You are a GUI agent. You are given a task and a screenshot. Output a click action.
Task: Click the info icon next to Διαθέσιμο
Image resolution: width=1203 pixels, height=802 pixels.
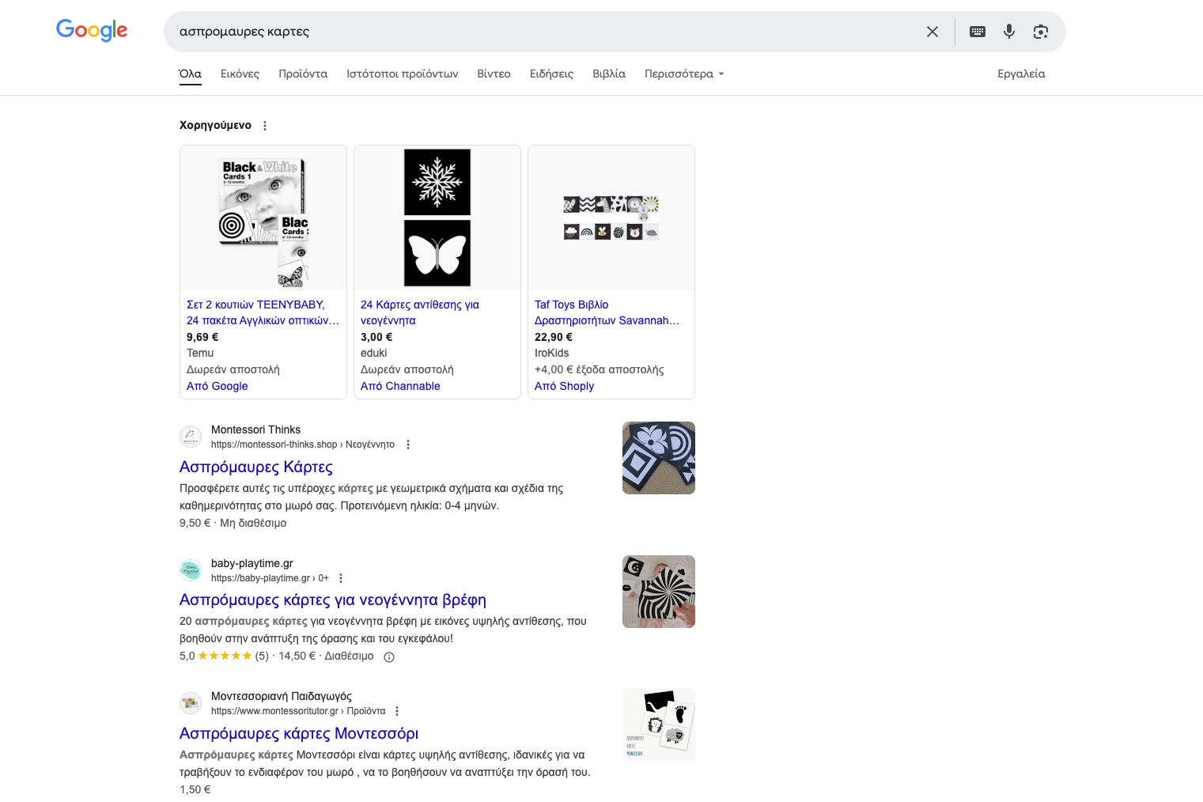tap(389, 656)
